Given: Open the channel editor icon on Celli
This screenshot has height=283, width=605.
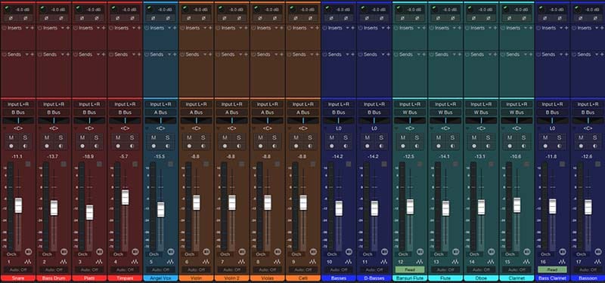Looking at the screenshot, I should tap(313, 252).
